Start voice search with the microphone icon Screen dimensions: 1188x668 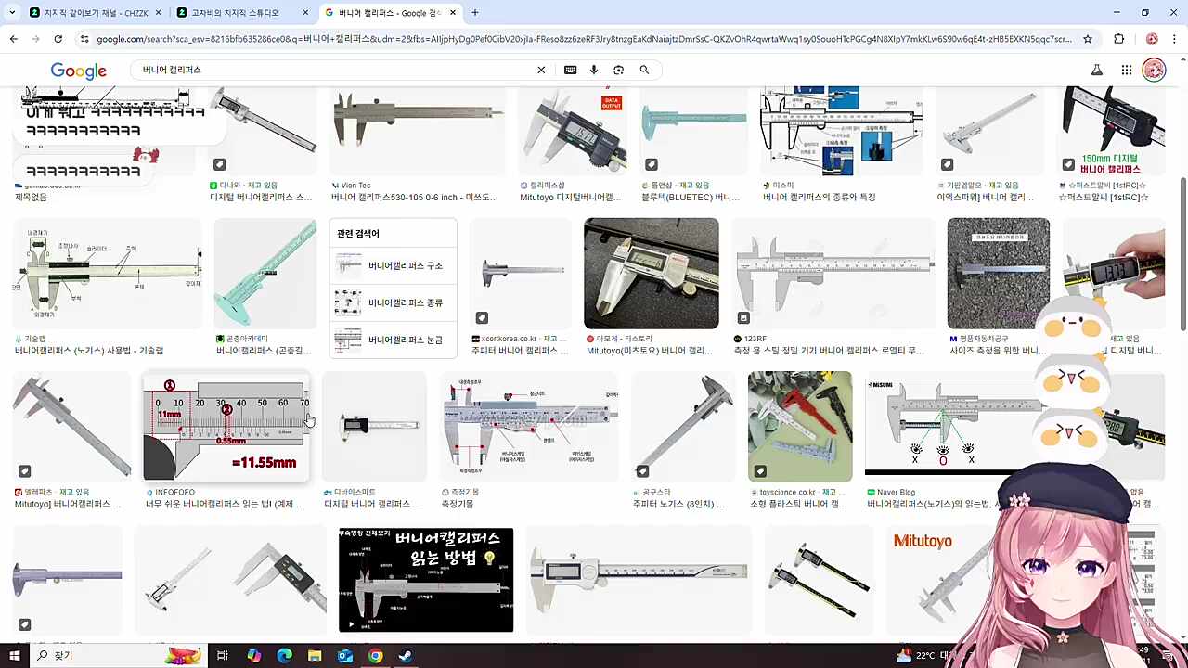pos(594,70)
